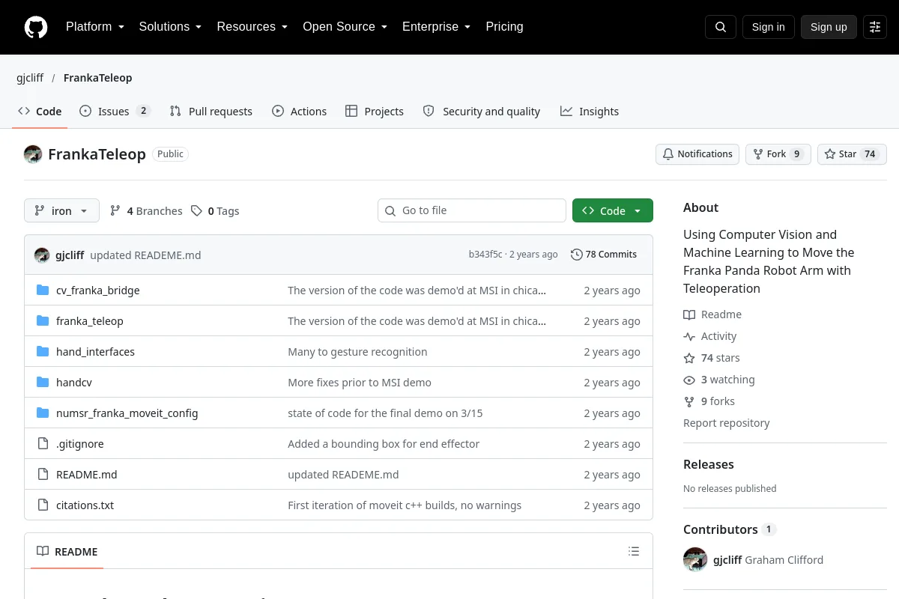Click the commit history clock icon
The image size is (899, 599).
pyautogui.click(x=576, y=255)
